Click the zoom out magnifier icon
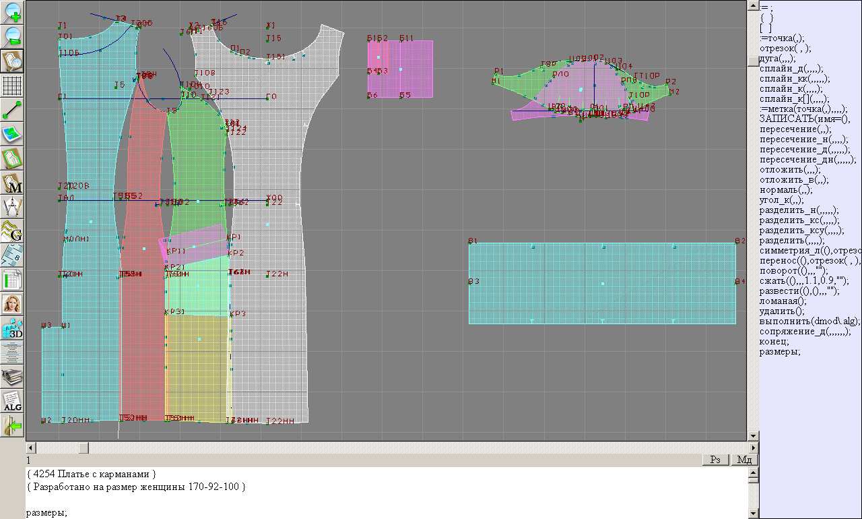 point(13,36)
